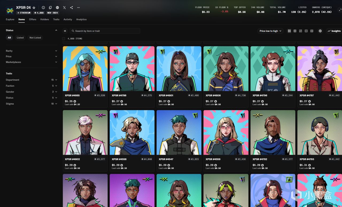Select the Items tab
The width and height of the screenshot is (342, 207).
[x=22, y=20]
